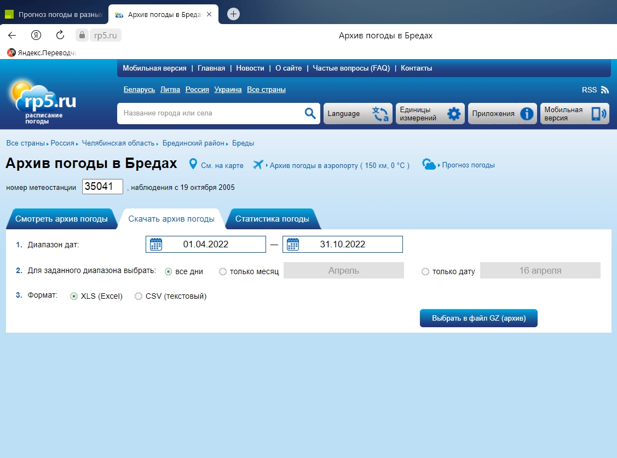Viewport: 617px width, 458px height.
Task: Click the mobile version phone icon
Action: click(x=599, y=114)
